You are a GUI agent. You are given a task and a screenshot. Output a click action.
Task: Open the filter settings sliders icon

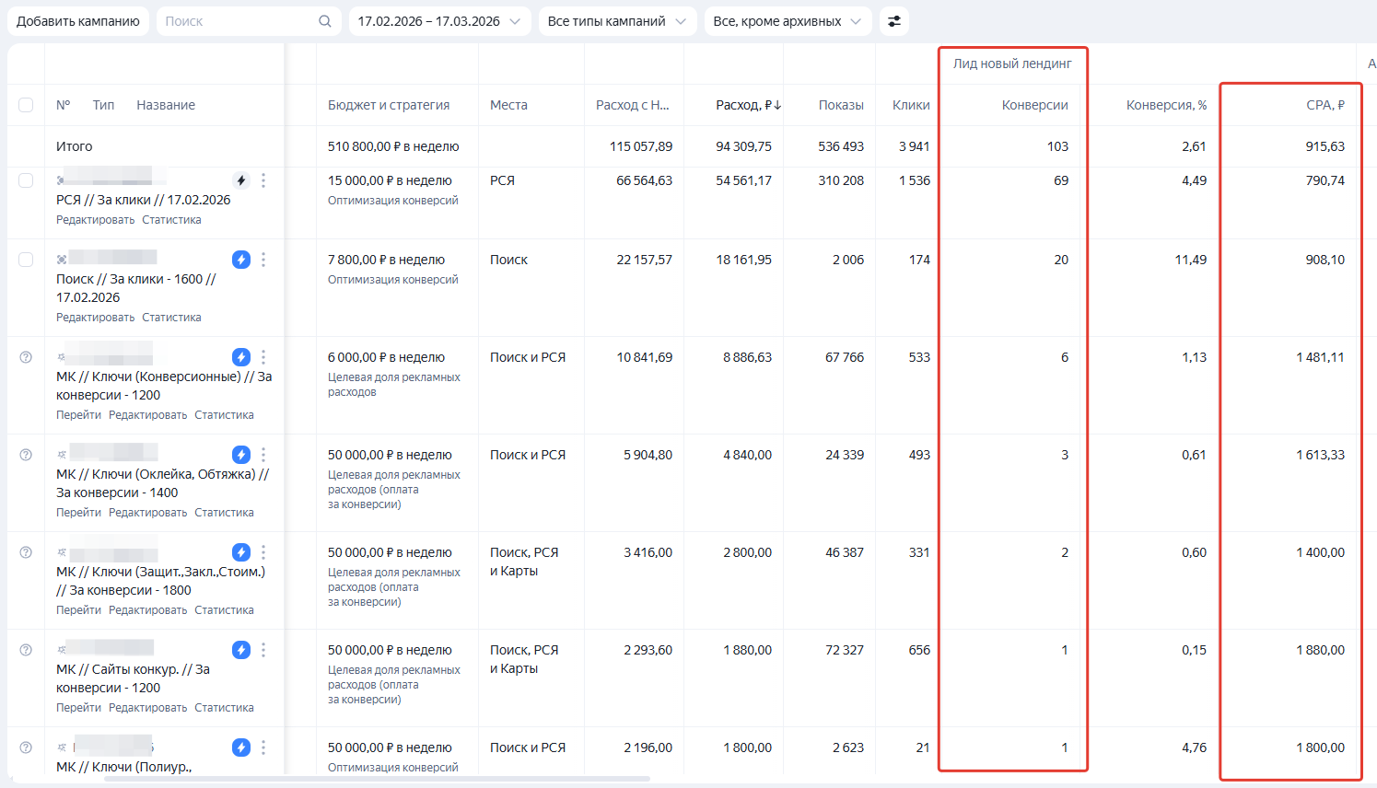coord(893,21)
